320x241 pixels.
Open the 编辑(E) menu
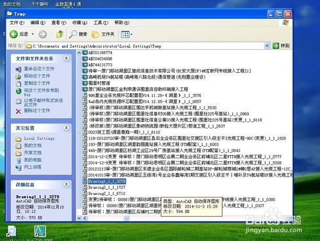(x=38, y=22)
